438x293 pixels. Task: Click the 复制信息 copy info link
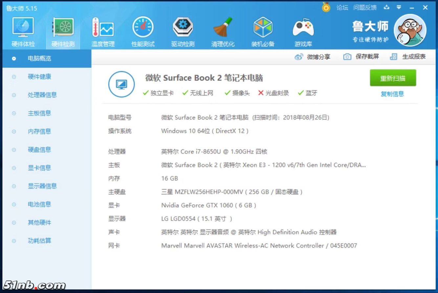coord(392,94)
